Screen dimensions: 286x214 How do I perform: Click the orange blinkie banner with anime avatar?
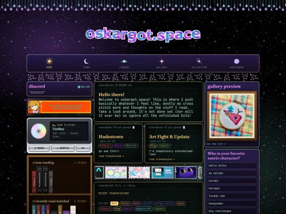pyautogui.click(x=59, y=107)
